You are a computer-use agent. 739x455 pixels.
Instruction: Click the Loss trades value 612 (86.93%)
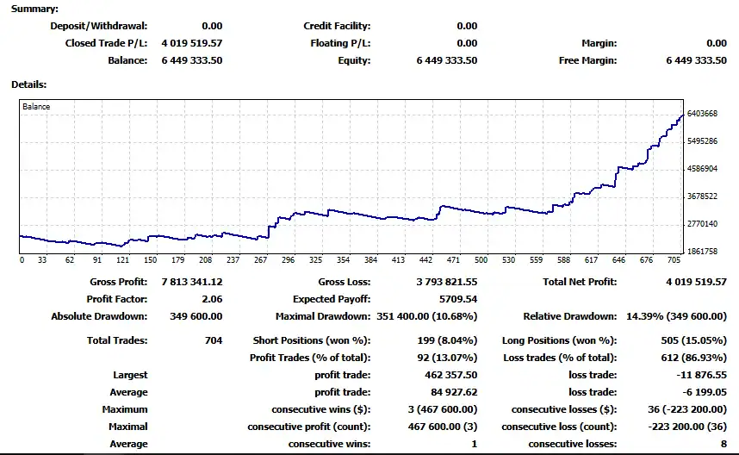pyautogui.click(x=693, y=358)
